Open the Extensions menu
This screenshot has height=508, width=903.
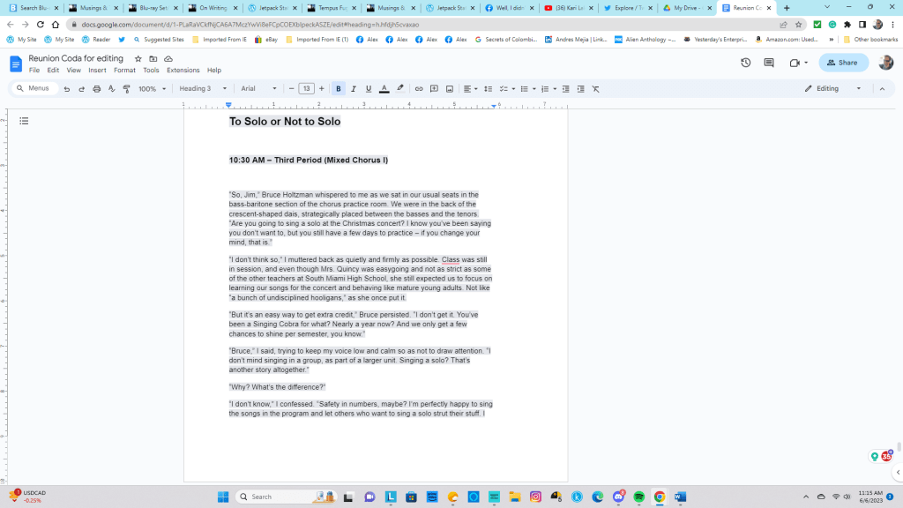(x=183, y=71)
